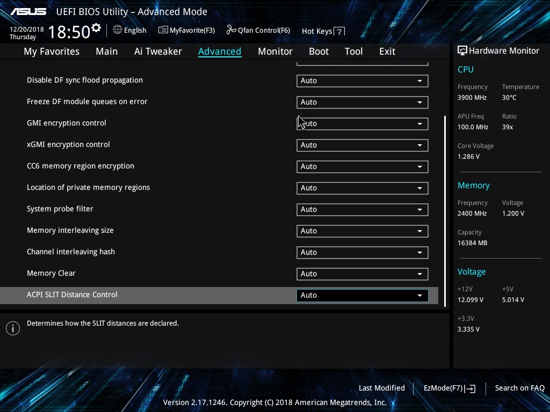The width and height of the screenshot is (550, 412).
Task: Expand xGMI encryption control dropdown
Action: [363, 145]
